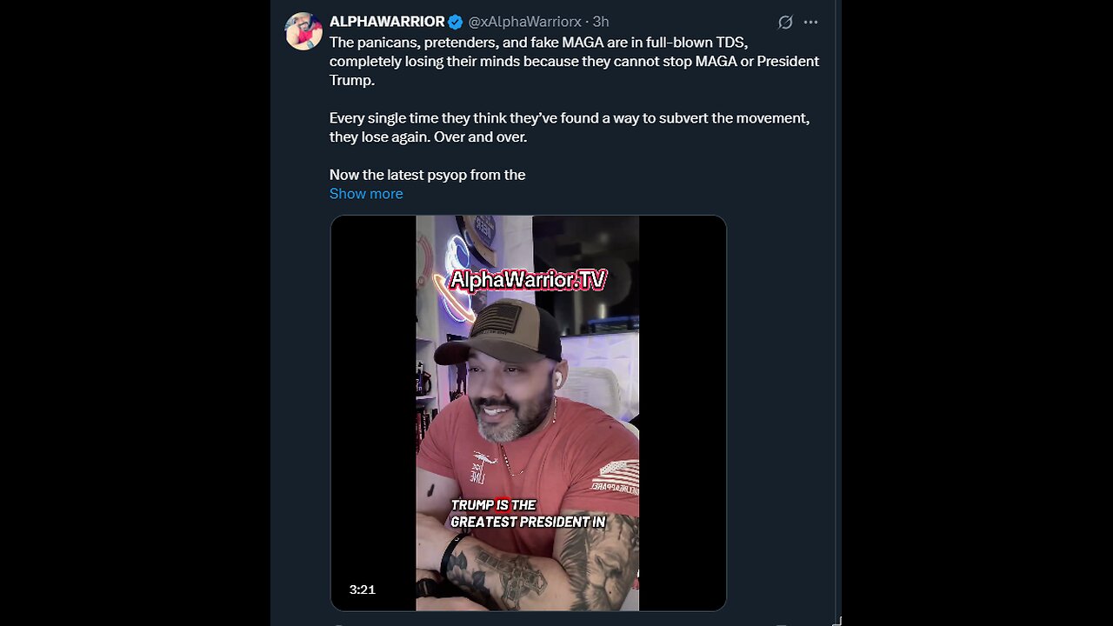
Task: Click the ALPHAWARRIOR display name
Action: (387, 22)
